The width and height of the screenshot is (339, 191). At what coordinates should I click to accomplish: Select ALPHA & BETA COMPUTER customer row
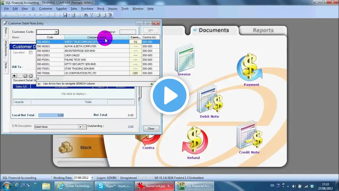tap(98, 46)
